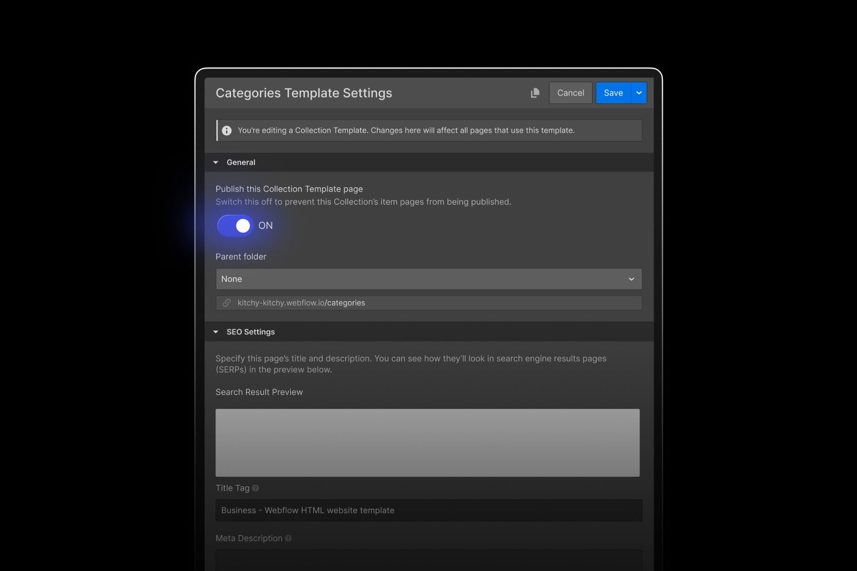857x571 pixels.
Task: Click the Search Result Preview box
Action: point(427,443)
